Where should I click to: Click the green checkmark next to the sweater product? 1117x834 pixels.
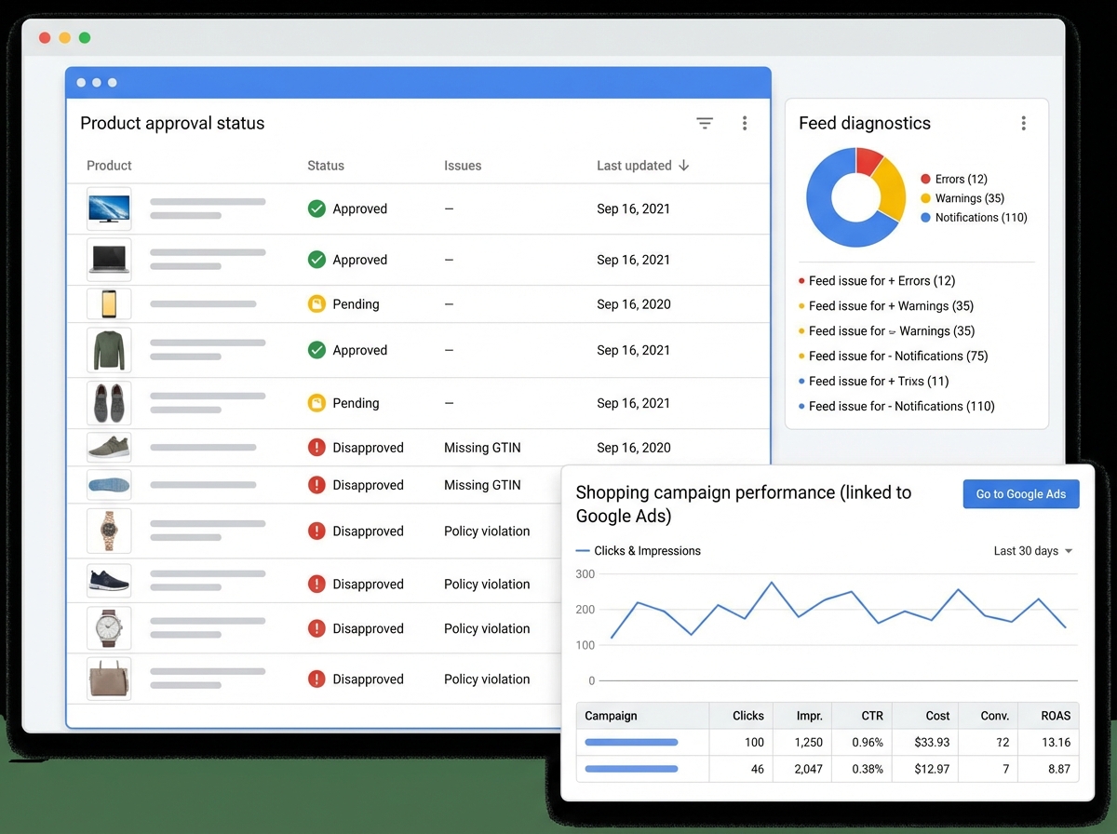coord(316,350)
